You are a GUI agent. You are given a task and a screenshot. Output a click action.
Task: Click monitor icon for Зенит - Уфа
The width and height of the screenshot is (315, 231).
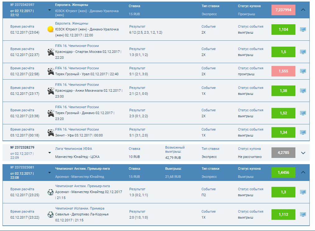(x=303, y=132)
